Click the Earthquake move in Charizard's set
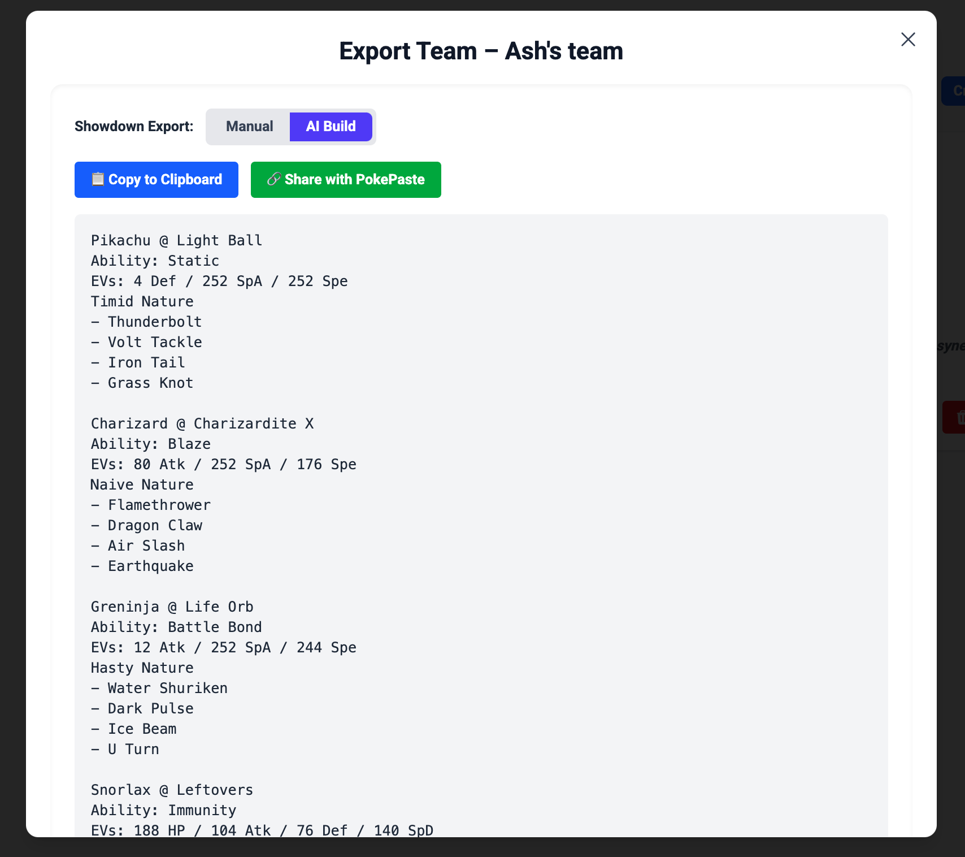Image resolution: width=965 pixels, height=857 pixels. tap(150, 566)
